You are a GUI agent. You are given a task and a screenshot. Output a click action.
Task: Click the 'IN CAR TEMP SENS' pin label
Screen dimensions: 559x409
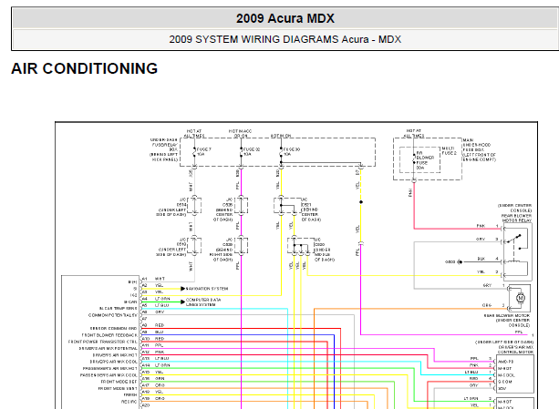tap(119, 308)
